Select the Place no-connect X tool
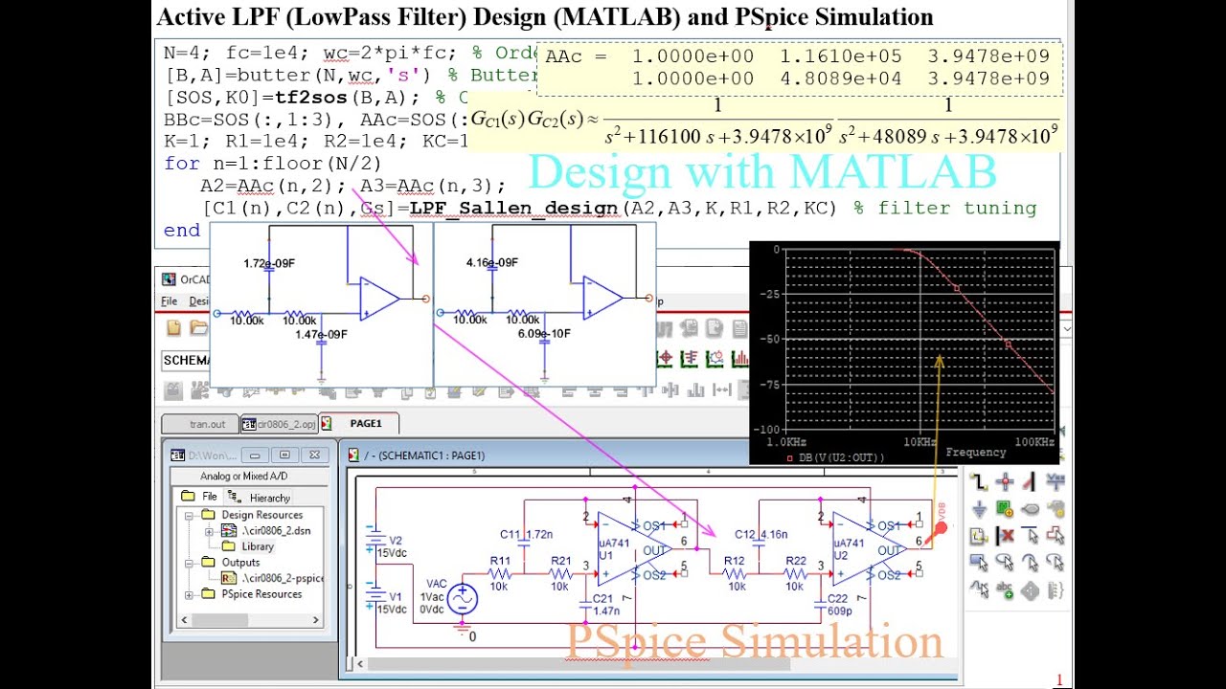 point(1005,536)
